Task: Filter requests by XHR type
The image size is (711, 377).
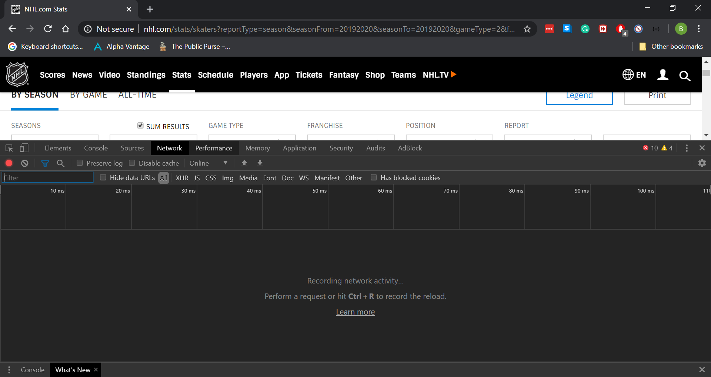Action: [182, 178]
